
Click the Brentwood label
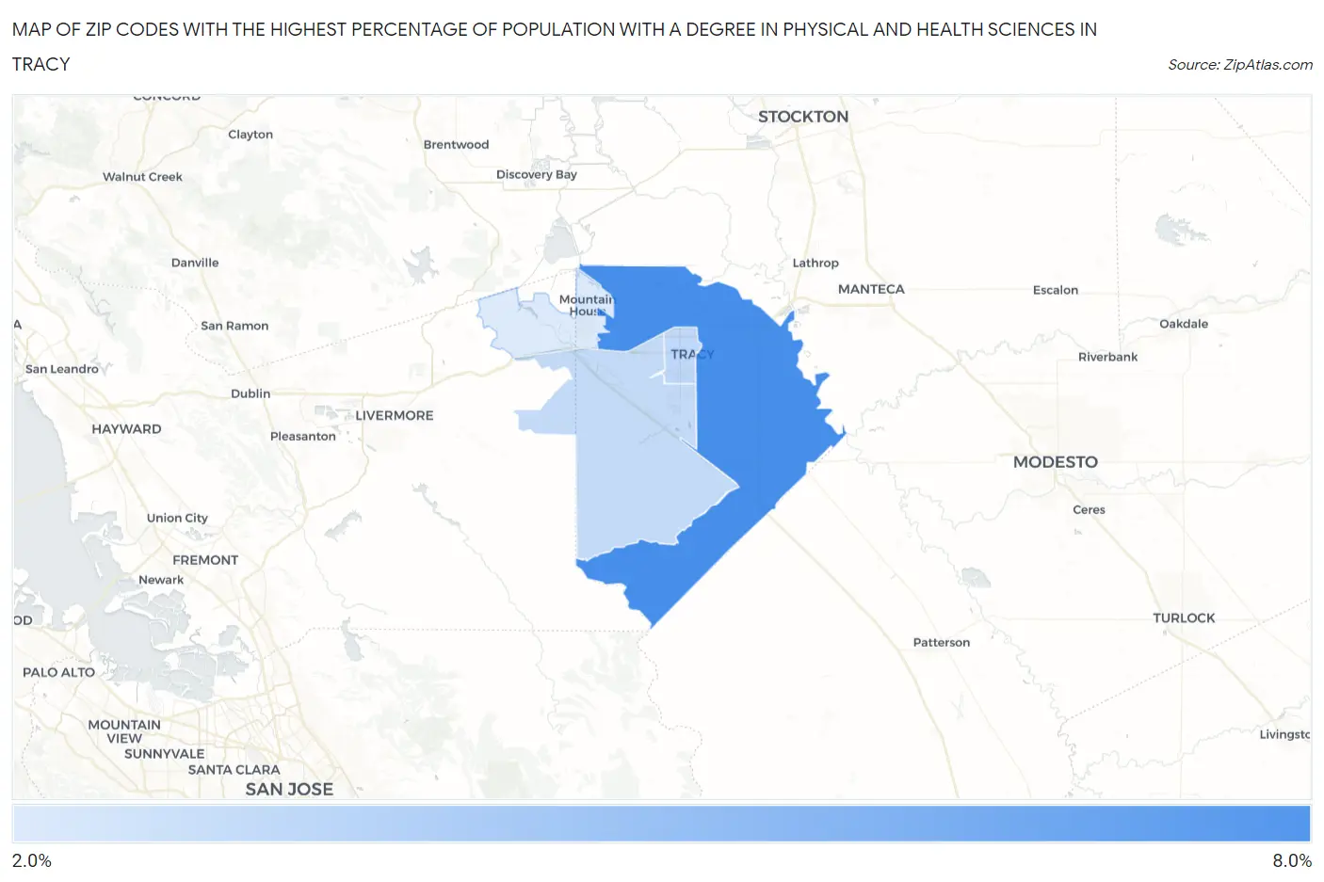click(x=456, y=144)
